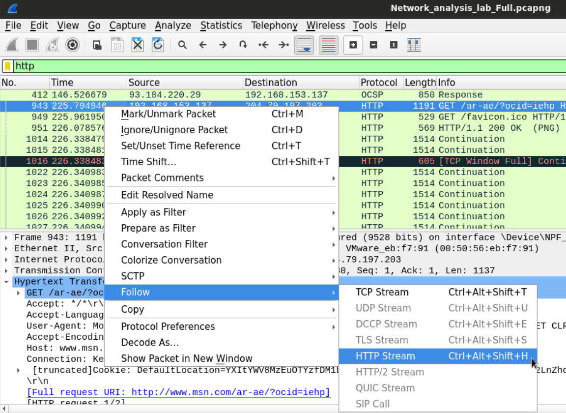Click the display filter bookmark icon
The width and height of the screenshot is (566, 413).
7,66
